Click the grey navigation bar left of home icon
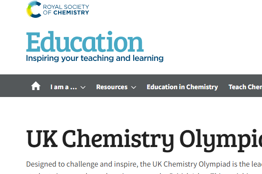Image resolution: width=262 pixels, height=174 pixels. [x=15, y=86]
